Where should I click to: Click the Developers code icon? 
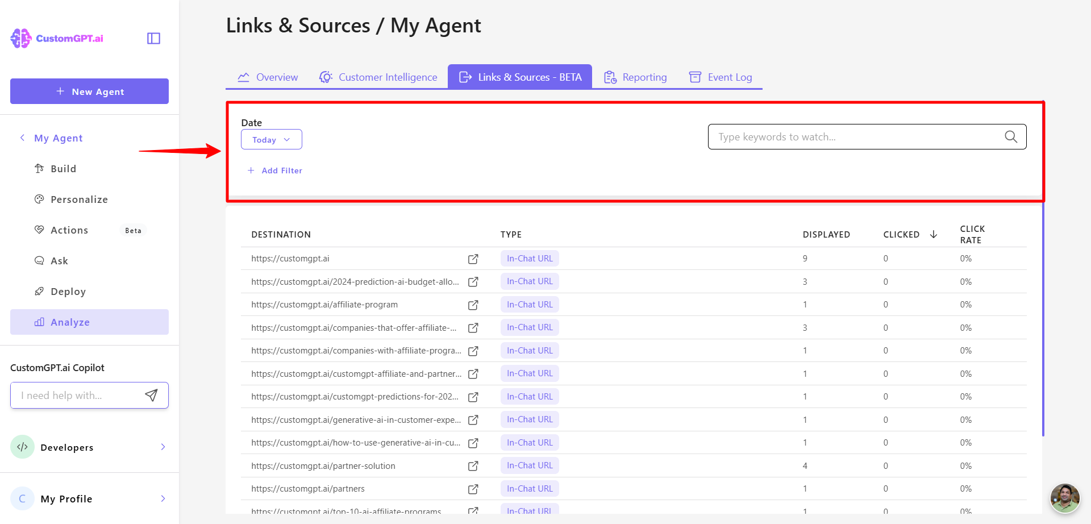pyautogui.click(x=22, y=447)
